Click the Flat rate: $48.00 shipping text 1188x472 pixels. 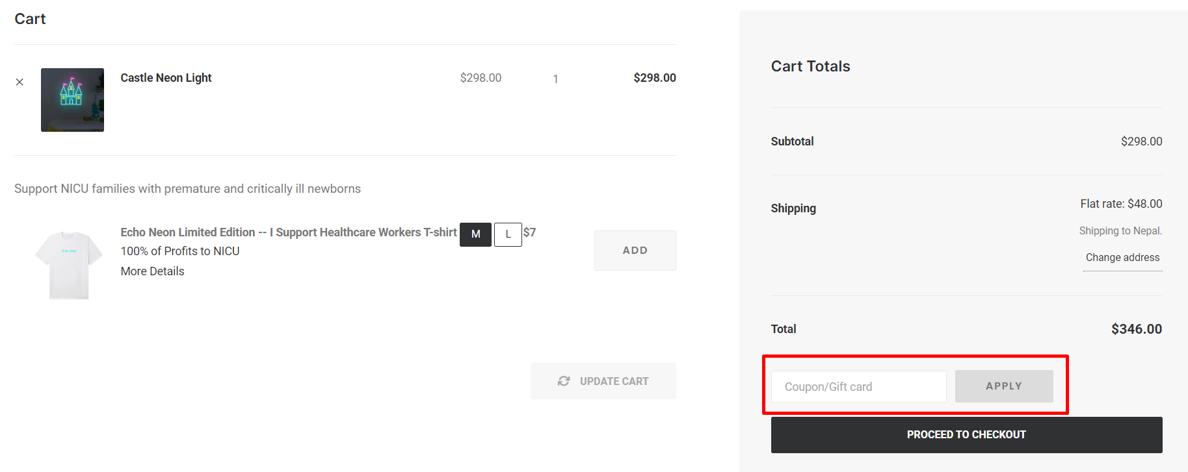click(1121, 204)
